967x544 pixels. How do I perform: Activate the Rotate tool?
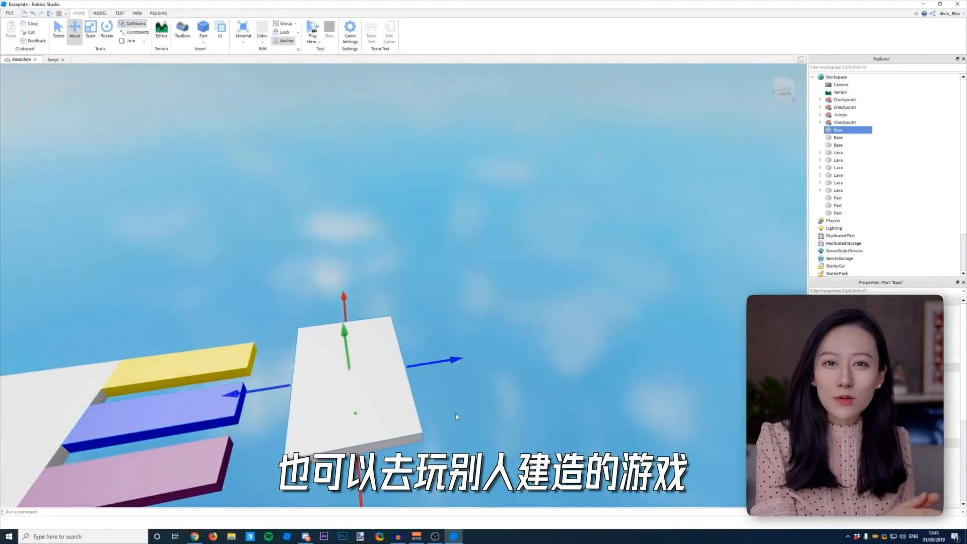107,29
